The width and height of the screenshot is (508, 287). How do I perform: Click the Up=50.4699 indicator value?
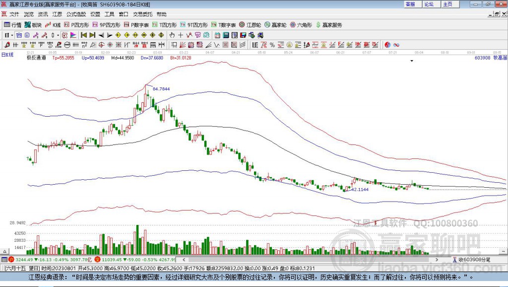pyautogui.click(x=93, y=58)
